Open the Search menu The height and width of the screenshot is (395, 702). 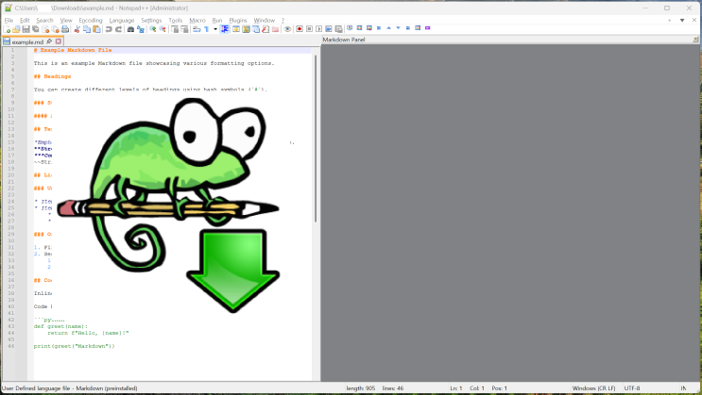point(44,20)
